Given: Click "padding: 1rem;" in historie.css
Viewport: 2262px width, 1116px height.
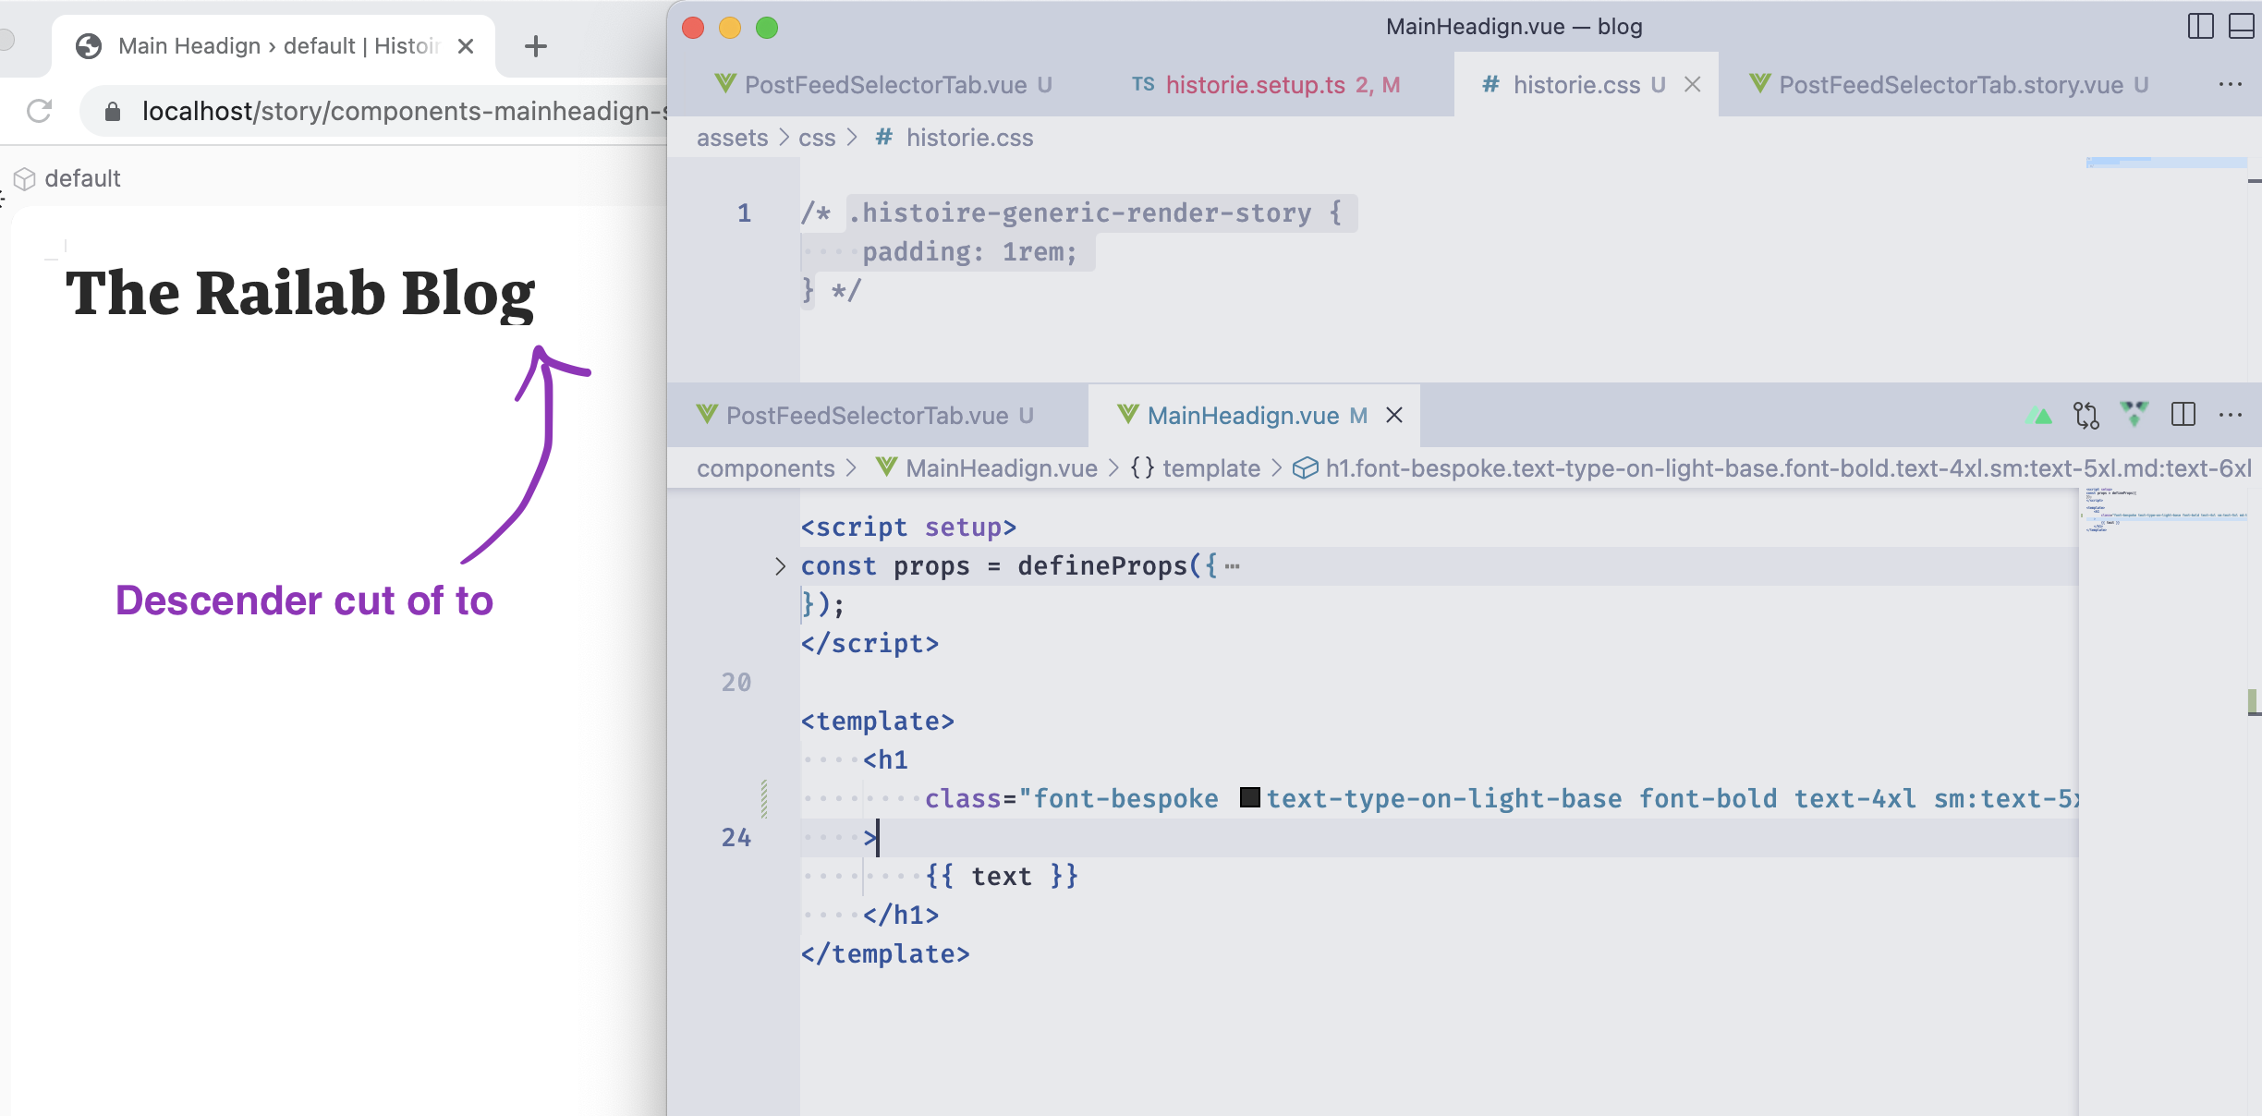Looking at the screenshot, I should coord(970,252).
